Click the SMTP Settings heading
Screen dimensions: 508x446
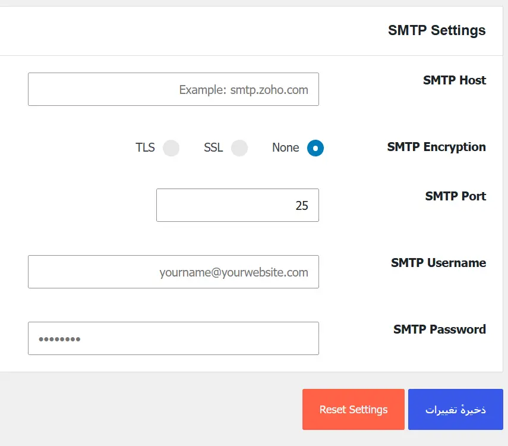pos(437,30)
